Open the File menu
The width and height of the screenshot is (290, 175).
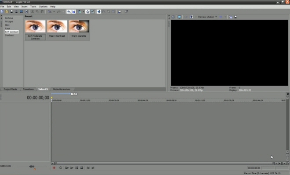2,7
